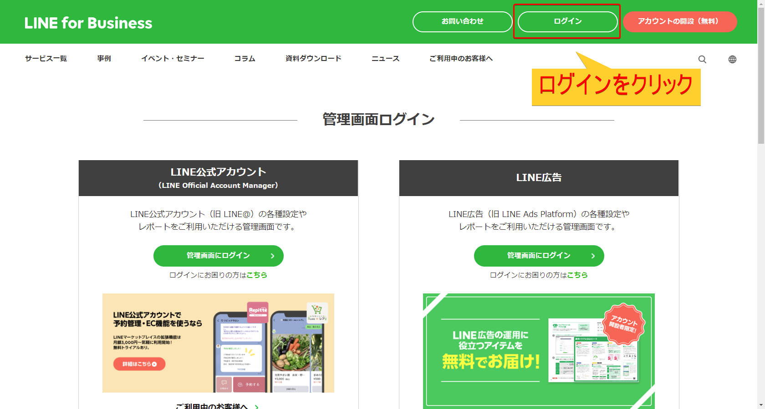Click the お問い合わせ contact button
This screenshot has width=765, height=409.
462,21
